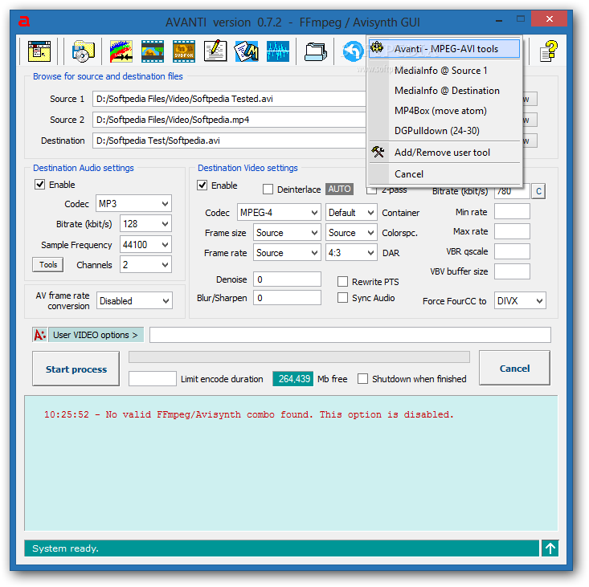This screenshot has height=587, width=589.
Task: Click the AUTO deinterlace toggle
Action: click(340, 189)
